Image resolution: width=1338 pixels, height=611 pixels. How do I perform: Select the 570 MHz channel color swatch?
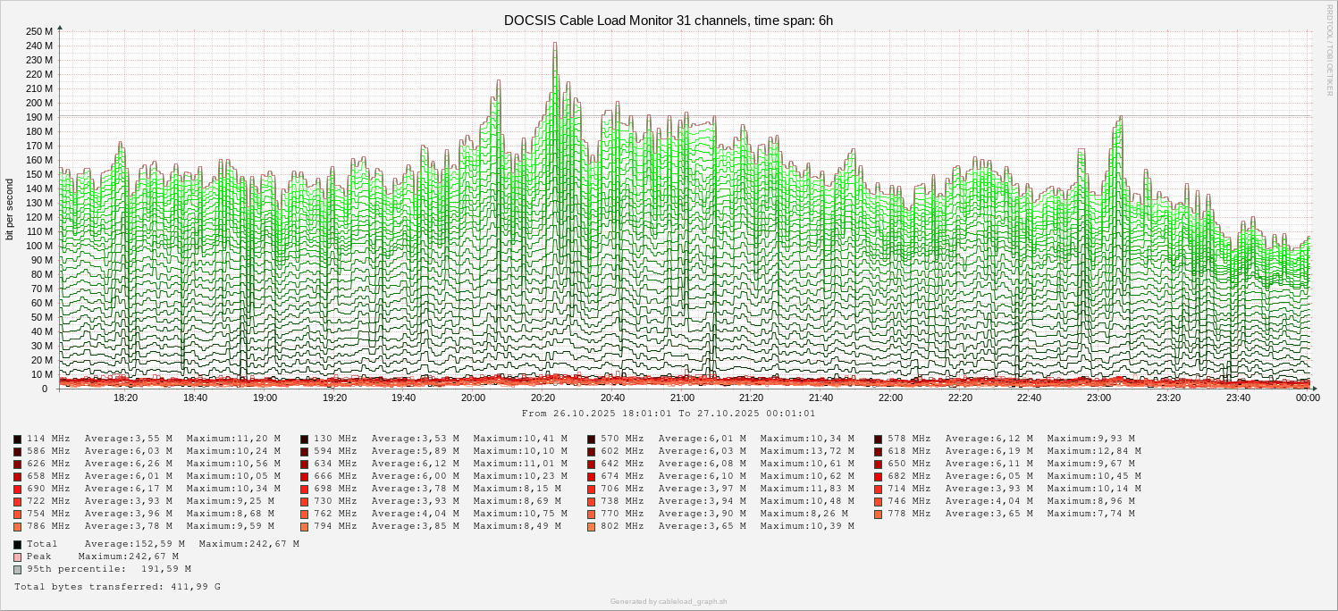(592, 439)
